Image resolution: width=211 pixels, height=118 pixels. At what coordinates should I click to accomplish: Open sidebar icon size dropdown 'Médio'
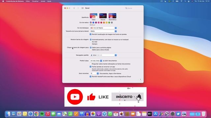103,31
